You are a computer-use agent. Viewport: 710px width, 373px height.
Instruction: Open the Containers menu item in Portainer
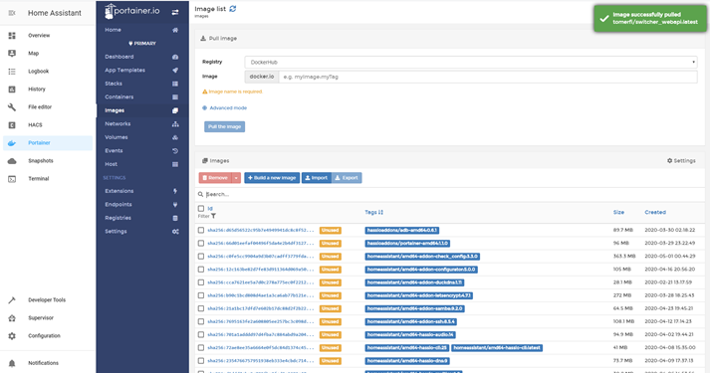(142, 97)
